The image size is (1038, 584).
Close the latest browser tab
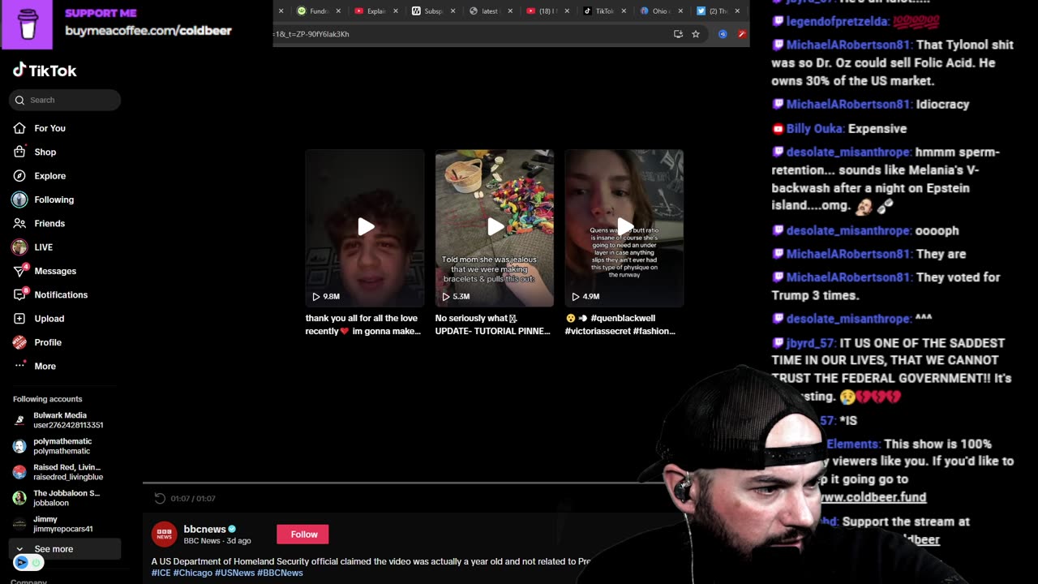pos(510,11)
